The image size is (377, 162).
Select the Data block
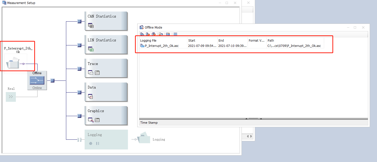point(106,92)
